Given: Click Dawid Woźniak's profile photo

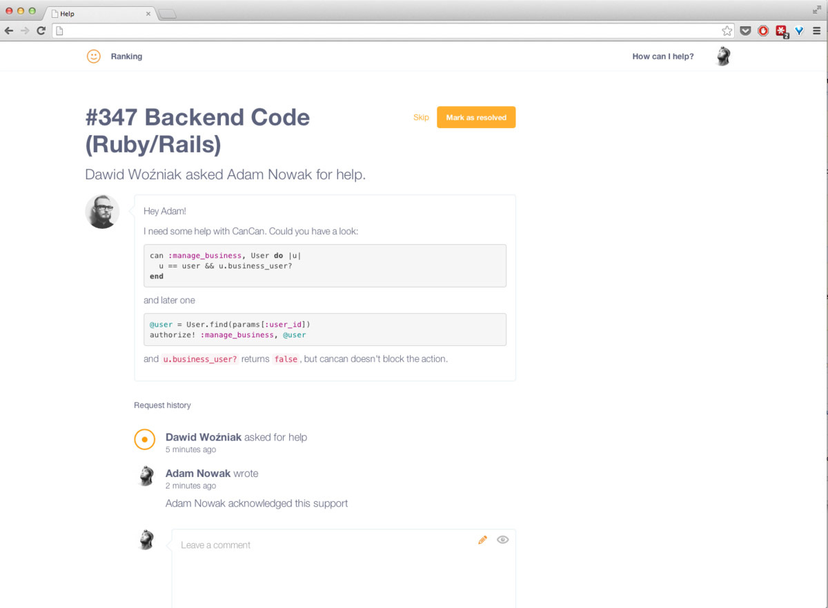Looking at the screenshot, I should [102, 212].
